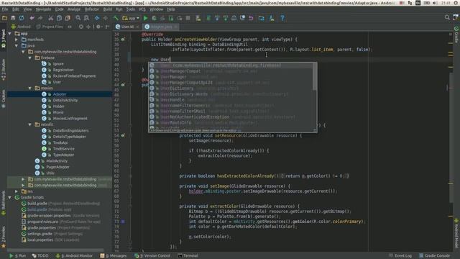Image resolution: width=460 pixels, height=259 pixels.
Task: Expand the res folder
Action: pyautogui.click(x=17, y=191)
